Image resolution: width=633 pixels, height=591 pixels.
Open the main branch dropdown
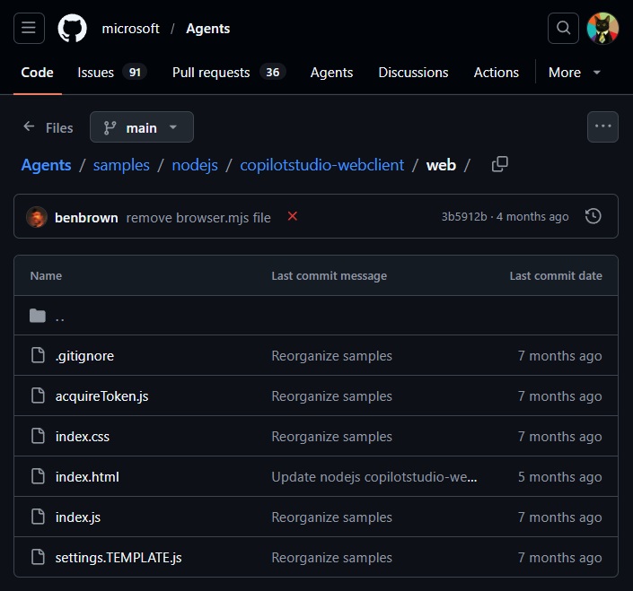coord(141,127)
